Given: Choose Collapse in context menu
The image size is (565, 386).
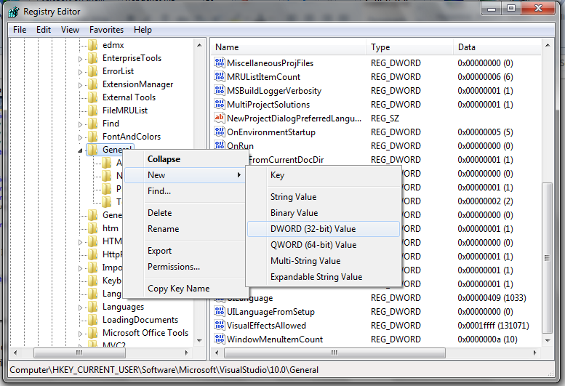Looking at the screenshot, I should click(x=185, y=159).
